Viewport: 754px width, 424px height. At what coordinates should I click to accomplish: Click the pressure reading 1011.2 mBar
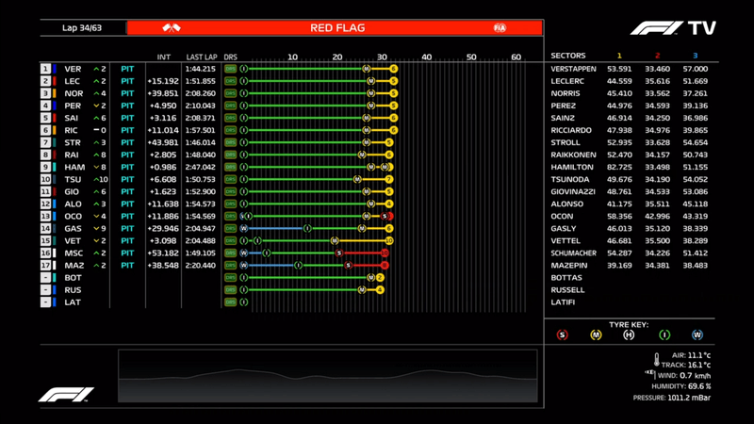point(689,398)
